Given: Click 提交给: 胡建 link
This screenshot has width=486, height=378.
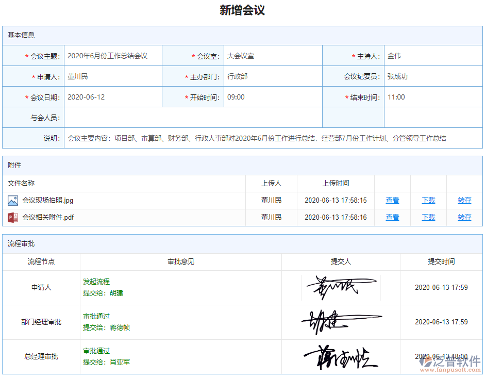Looking at the screenshot, I should click(x=103, y=292).
